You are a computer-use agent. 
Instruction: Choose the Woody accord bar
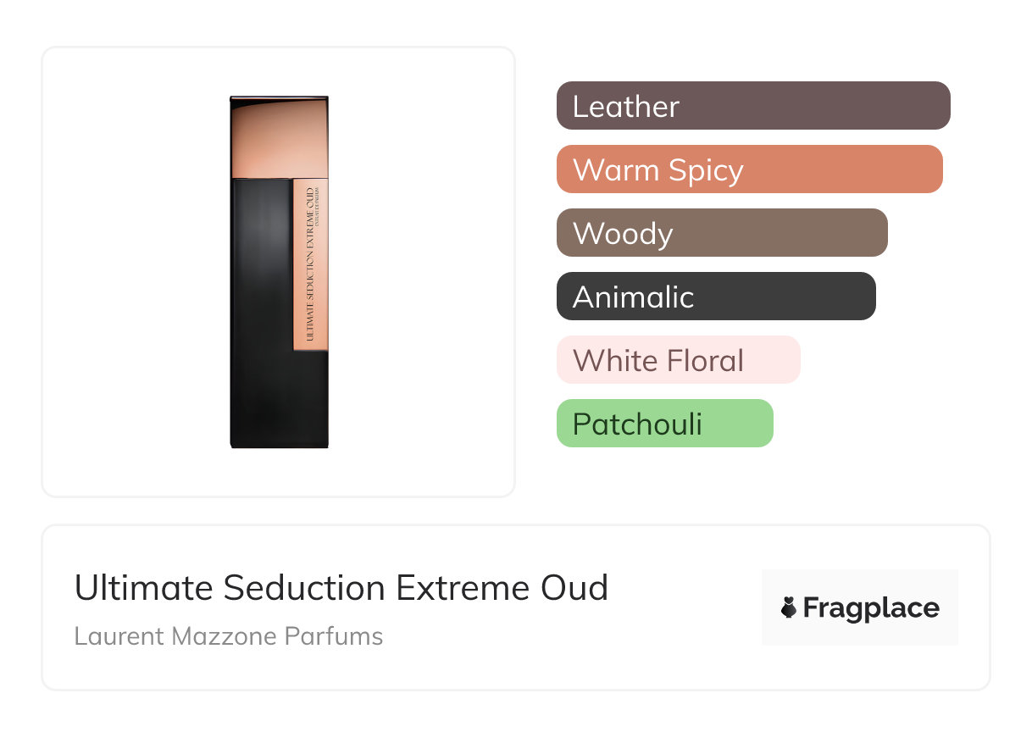point(721,233)
